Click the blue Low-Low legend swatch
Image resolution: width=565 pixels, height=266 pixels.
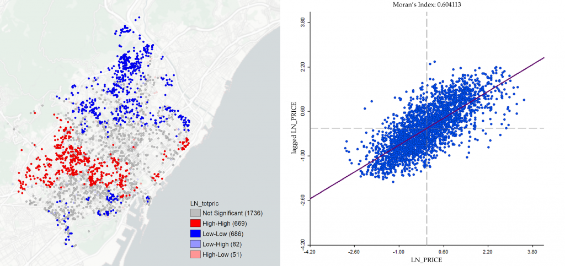point(195,234)
